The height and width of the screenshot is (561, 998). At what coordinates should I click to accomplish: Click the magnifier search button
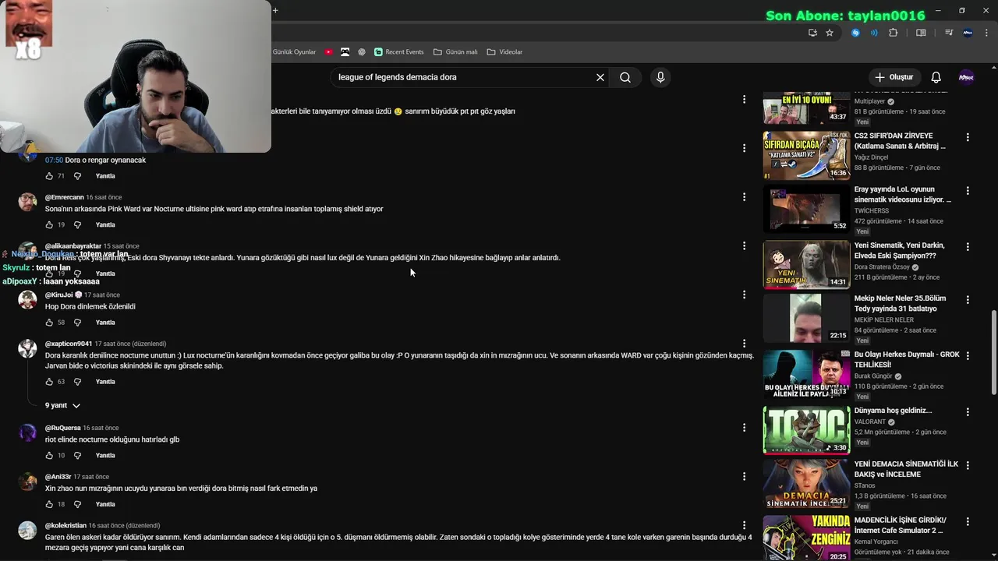tap(625, 77)
